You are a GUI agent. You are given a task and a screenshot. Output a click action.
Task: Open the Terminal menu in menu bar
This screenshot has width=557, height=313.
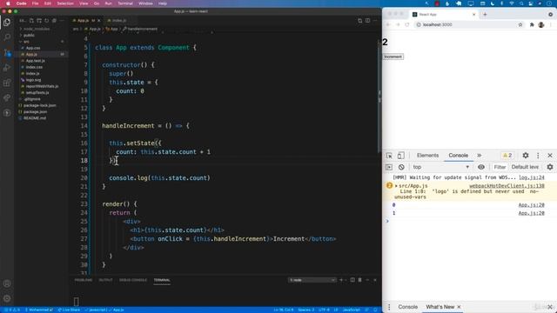[x=125, y=3]
